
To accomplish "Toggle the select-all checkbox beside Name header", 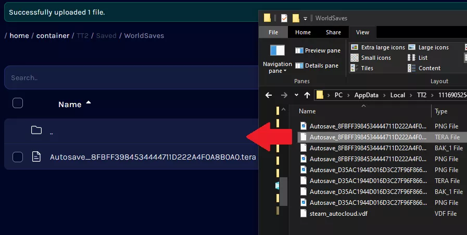I will (x=18, y=103).
